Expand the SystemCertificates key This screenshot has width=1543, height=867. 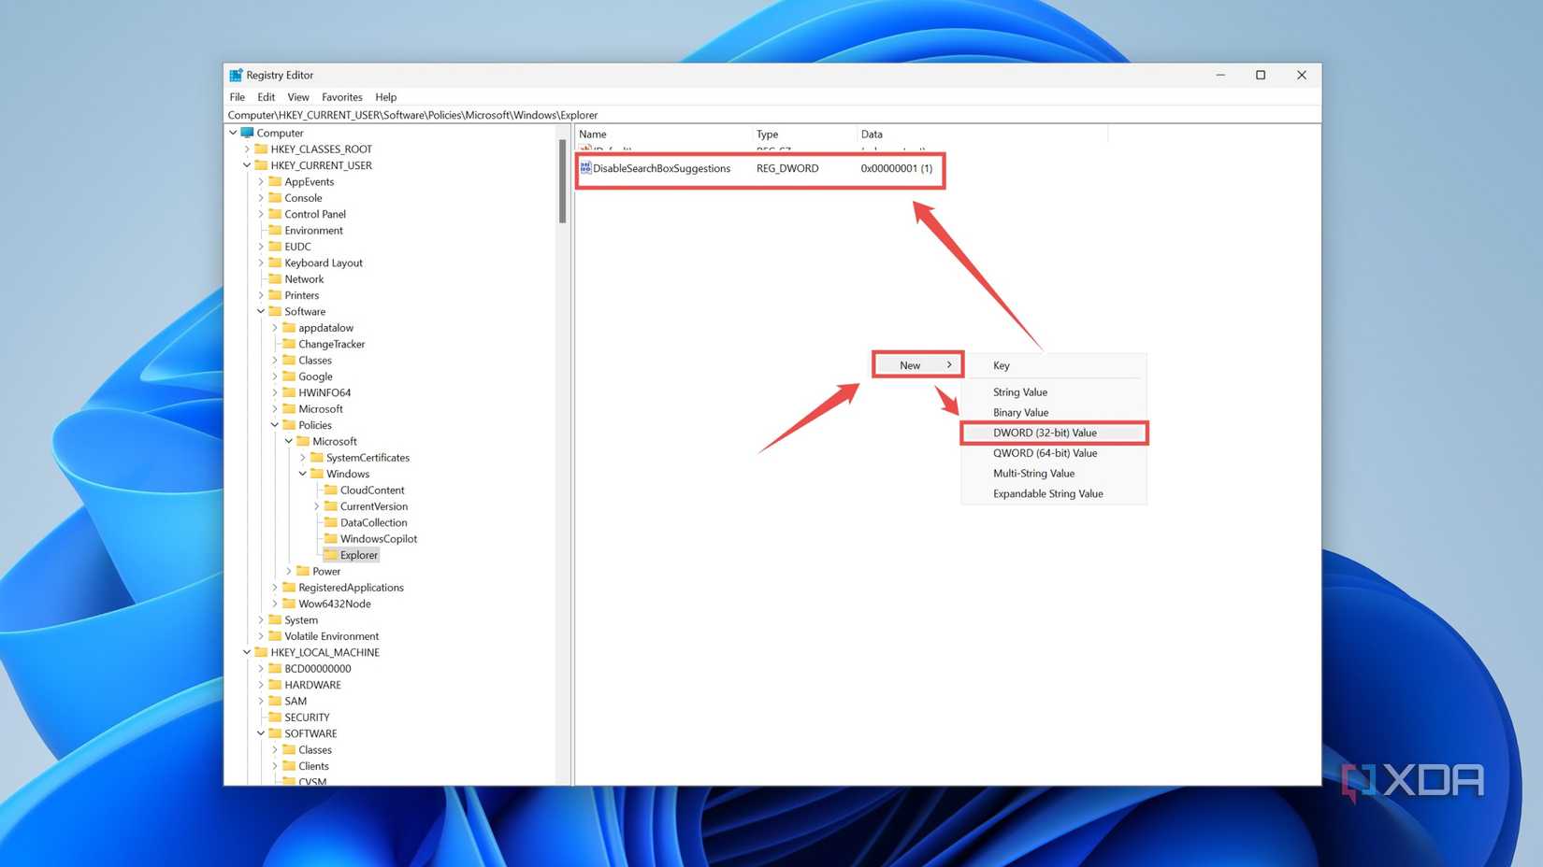pos(302,458)
